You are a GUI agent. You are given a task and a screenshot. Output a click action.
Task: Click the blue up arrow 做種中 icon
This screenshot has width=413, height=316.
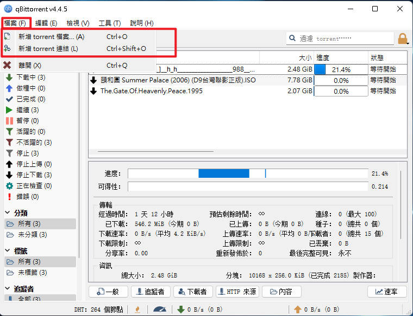9,88
